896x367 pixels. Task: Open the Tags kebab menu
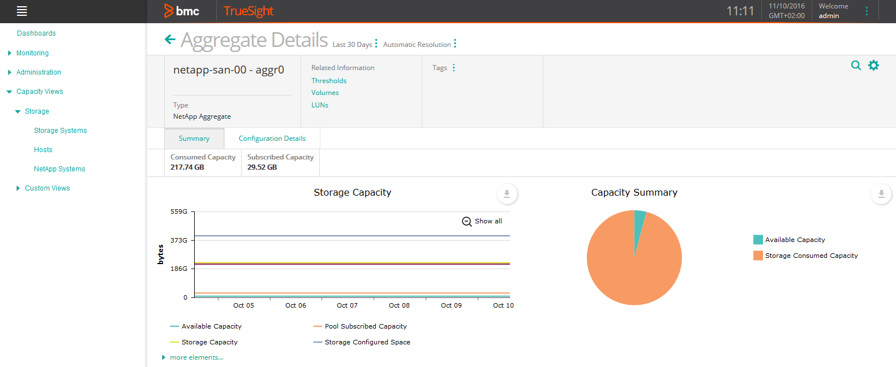(454, 67)
